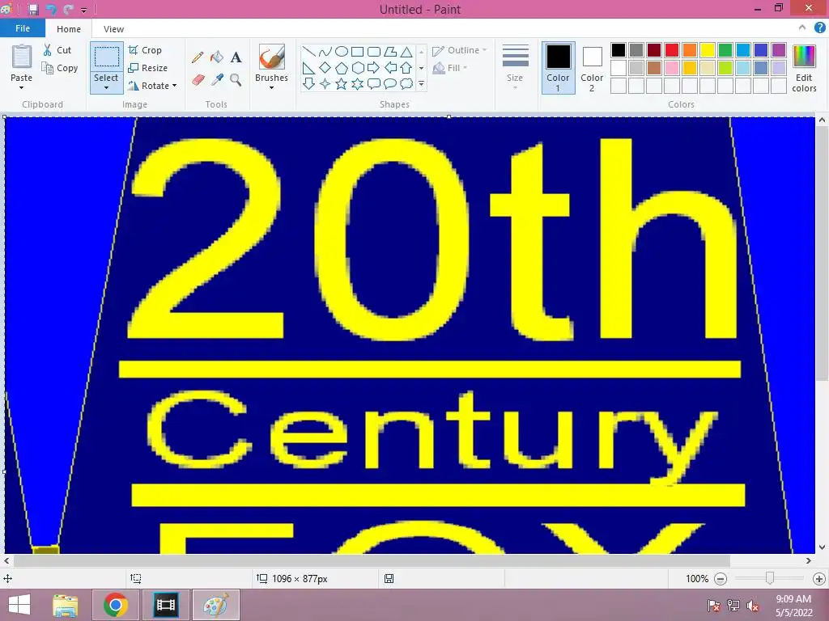This screenshot has height=621, width=829.
Task: Click the Cut button
Action: click(x=57, y=50)
